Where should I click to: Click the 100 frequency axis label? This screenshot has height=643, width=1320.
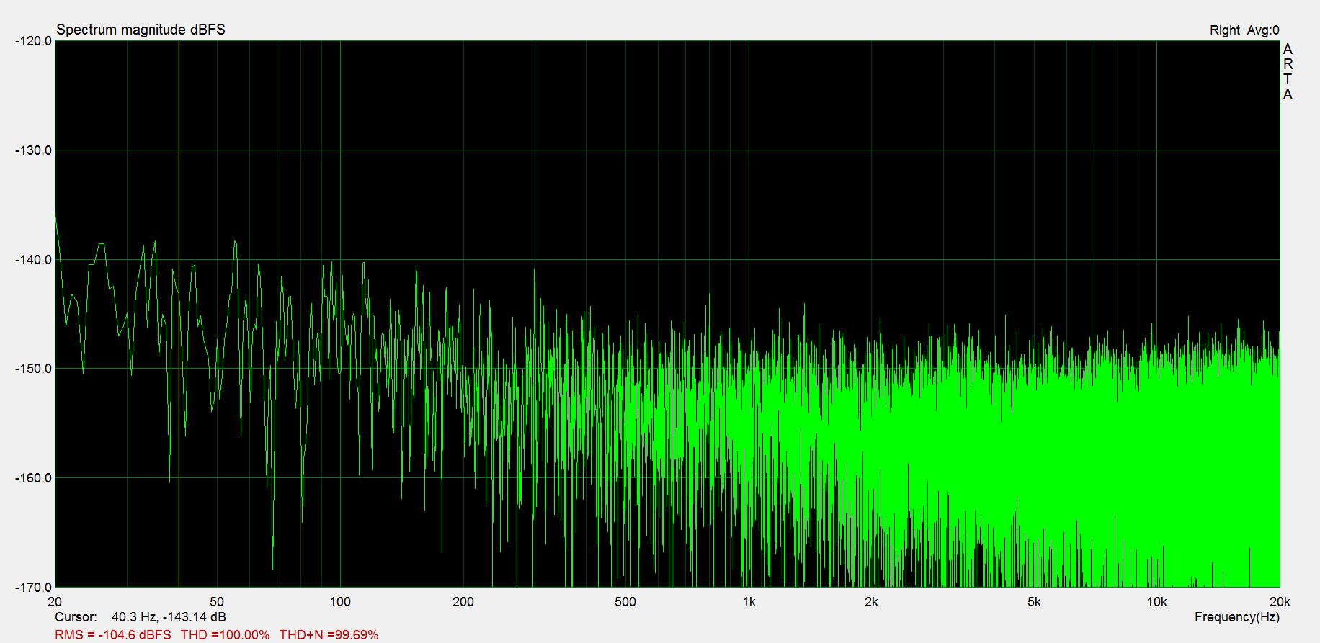(x=340, y=602)
